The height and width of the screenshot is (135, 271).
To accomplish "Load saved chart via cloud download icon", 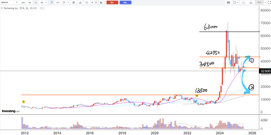I will [243, 3].
